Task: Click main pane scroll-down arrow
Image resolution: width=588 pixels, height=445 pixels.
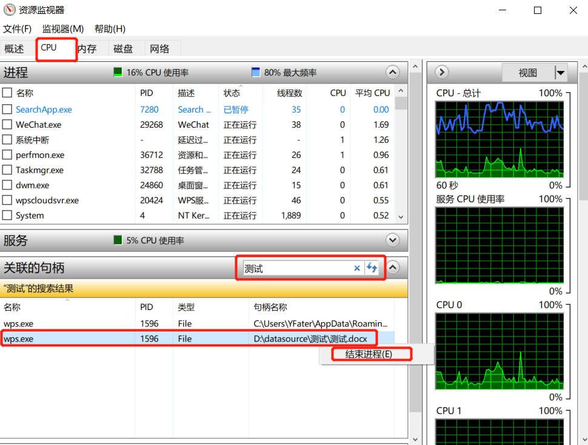Action: [x=415, y=439]
